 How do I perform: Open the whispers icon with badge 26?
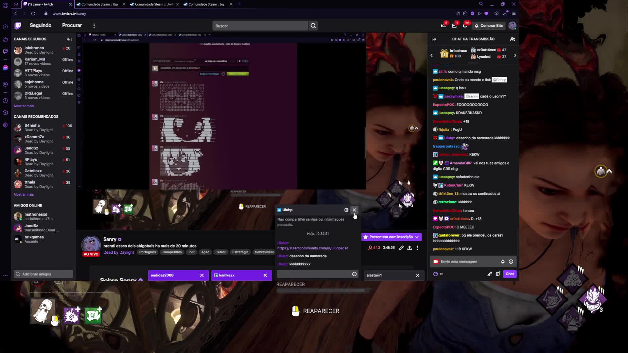pos(465,25)
